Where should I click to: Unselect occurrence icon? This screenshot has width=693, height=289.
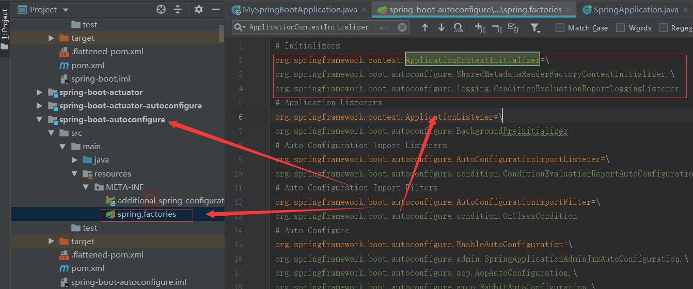click(x=497, y=28)
